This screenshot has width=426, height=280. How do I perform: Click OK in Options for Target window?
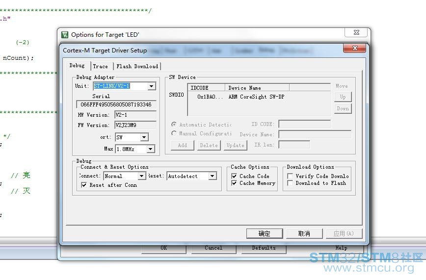click(164, 248)
